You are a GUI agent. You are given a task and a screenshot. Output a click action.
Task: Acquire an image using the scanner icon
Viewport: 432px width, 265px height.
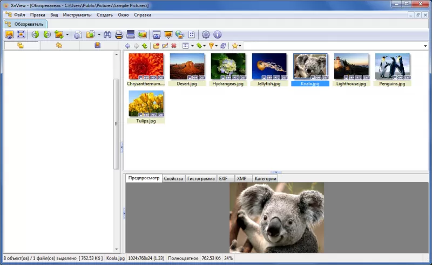131,34
